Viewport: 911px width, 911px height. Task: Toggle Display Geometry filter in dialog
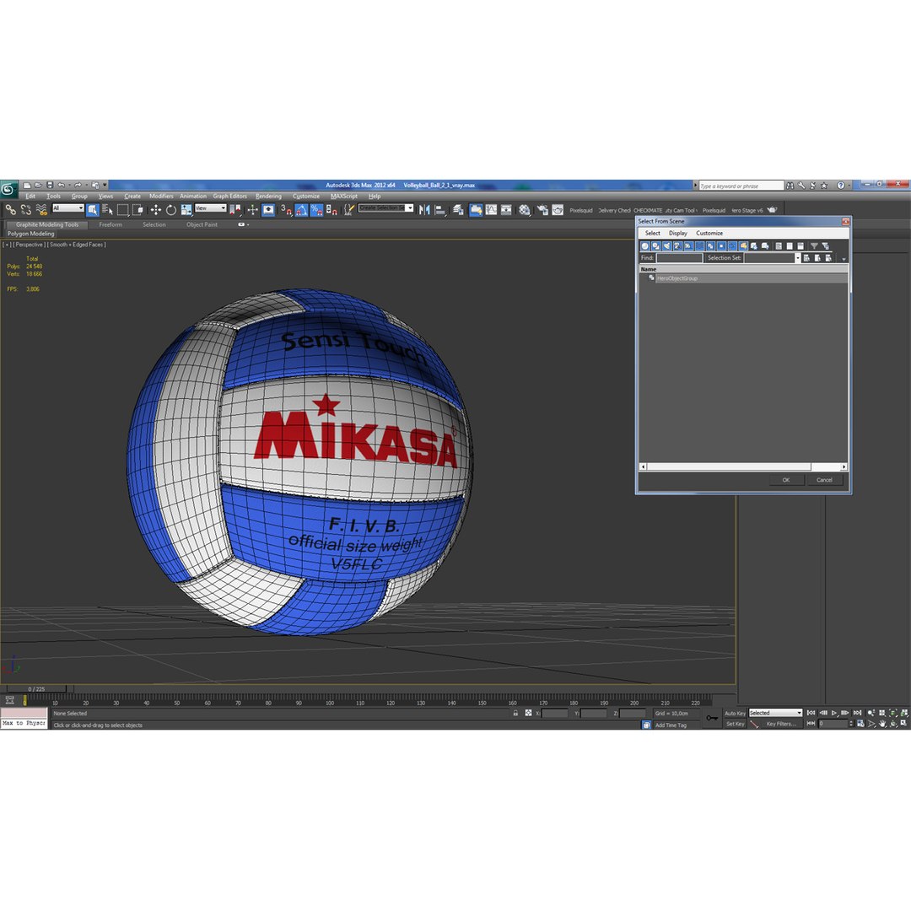pyautogui.click(x=644, y=245)
